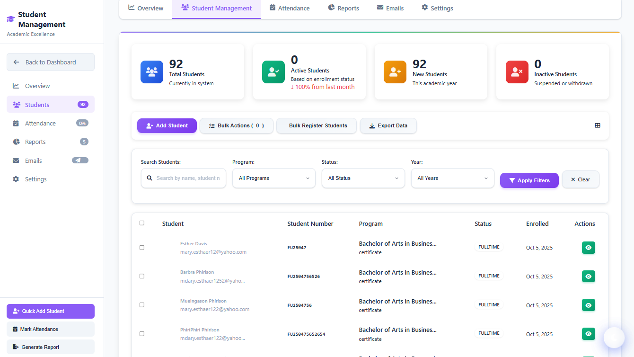Screen dimensions: 634x357
Task: Click the grid view icon in toolbar
Action: coord(598,125)
